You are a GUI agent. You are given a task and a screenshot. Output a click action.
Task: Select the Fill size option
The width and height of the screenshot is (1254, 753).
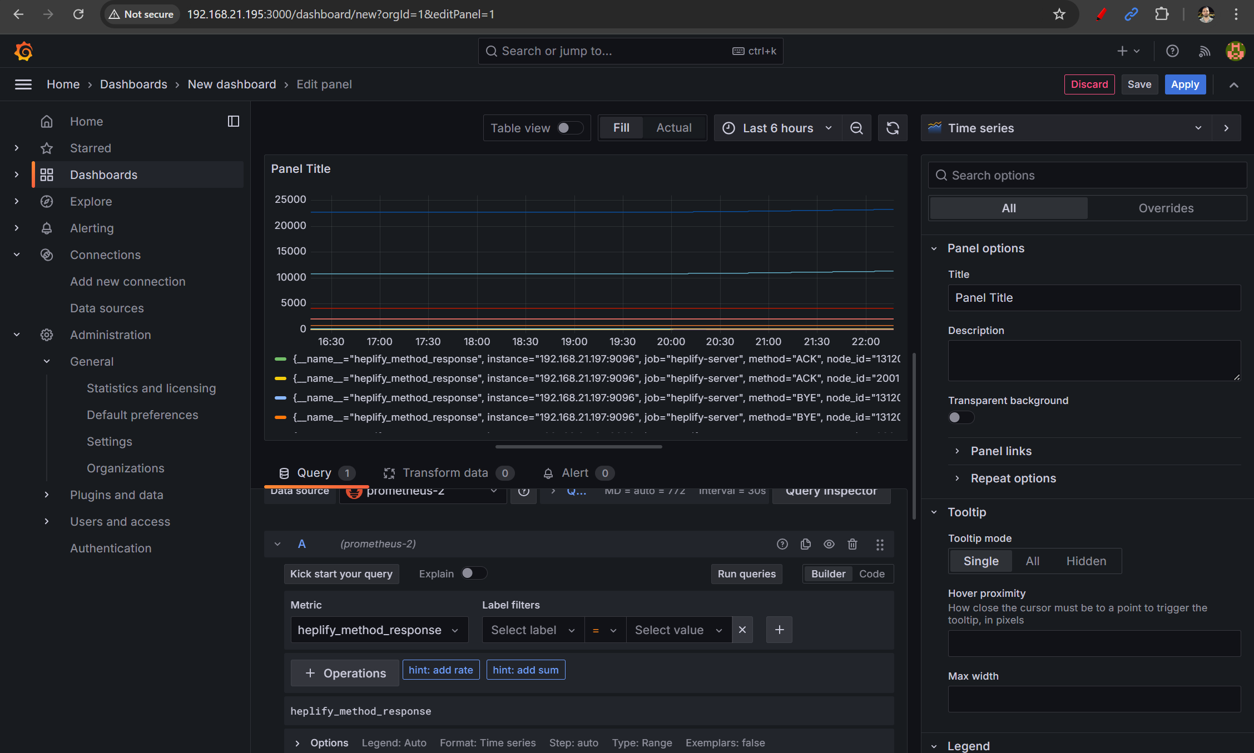621,128
